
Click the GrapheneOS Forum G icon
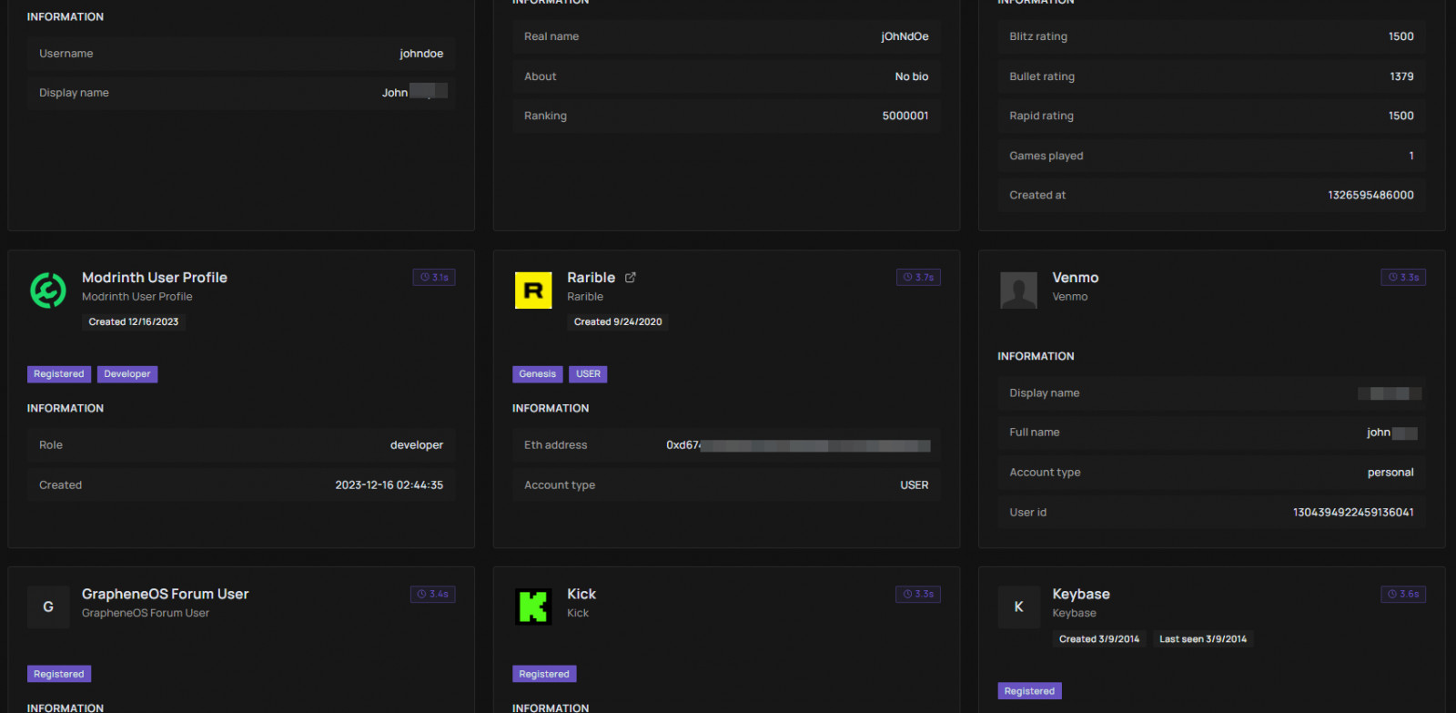(x=48, y=607)
